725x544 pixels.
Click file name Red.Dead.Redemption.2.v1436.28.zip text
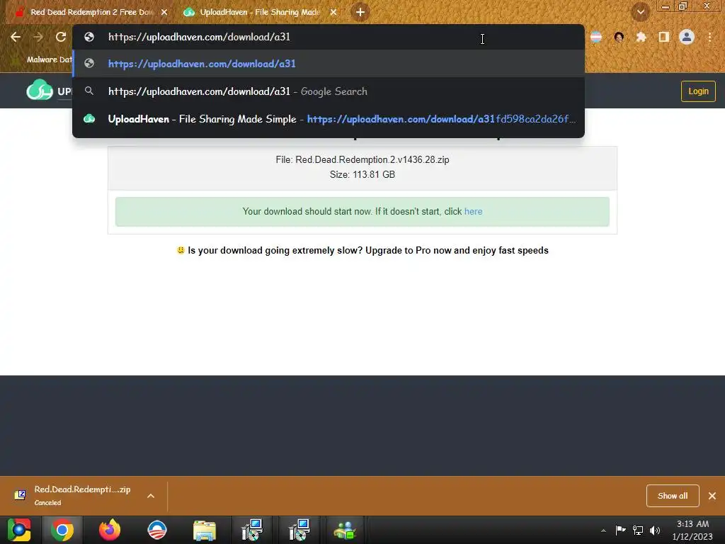click(372, 159)
